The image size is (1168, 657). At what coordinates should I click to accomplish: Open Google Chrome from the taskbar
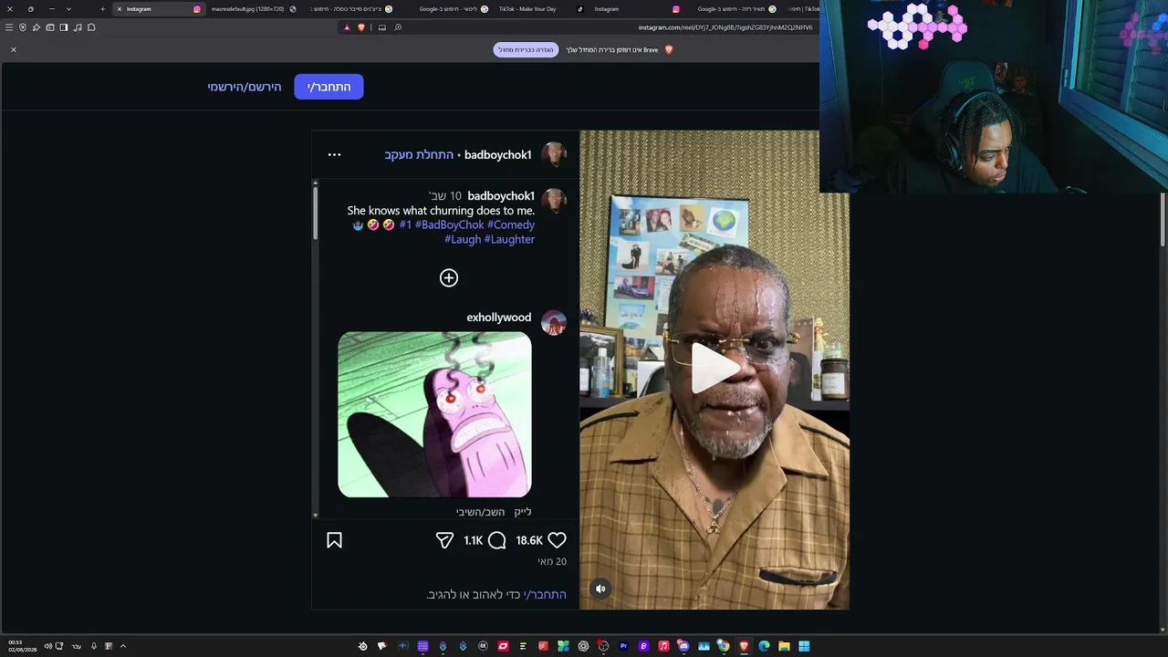724,646
